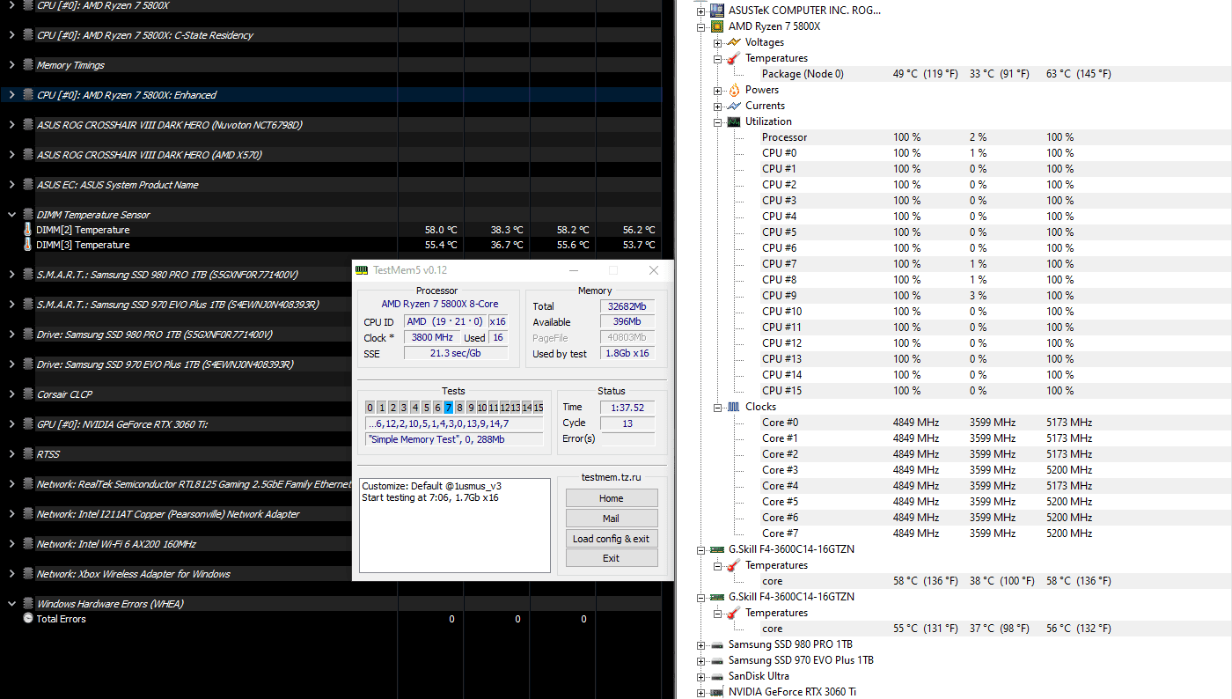Click the NVIDIA GeForce RTX 3060 Ti icon in tree
Viewport: 1232px width, 699px height.
(x=718, y=692)
